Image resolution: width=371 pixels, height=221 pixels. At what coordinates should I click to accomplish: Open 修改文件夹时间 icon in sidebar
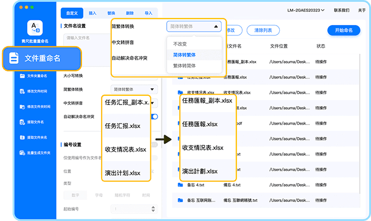pyautogui.click(x=22, y=107)
